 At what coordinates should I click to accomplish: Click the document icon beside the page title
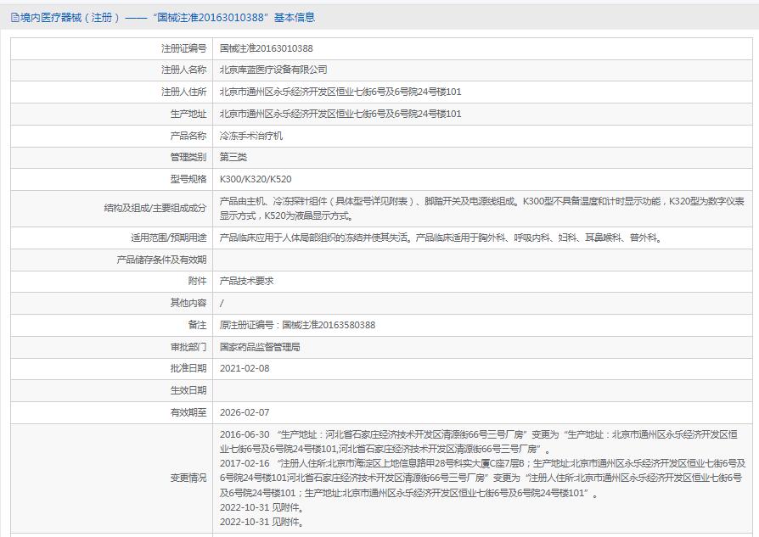(x=15, y=18)
